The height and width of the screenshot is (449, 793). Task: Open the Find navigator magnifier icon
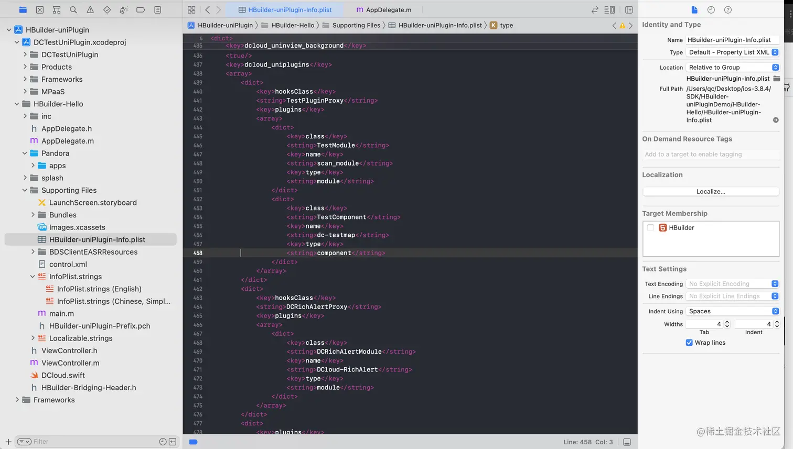click(73, 9)
